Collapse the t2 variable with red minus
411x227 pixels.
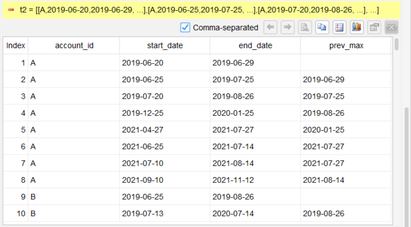coord(11,10)
